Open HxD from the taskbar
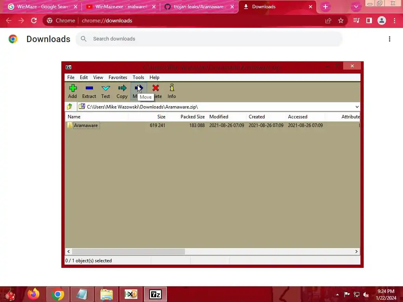This screenshot has width=403, height=302. 131,294
